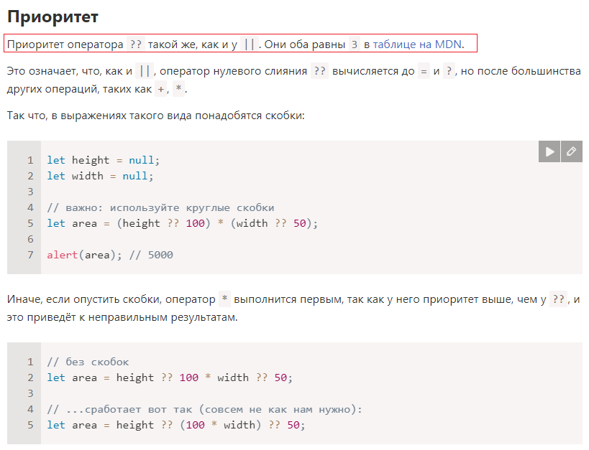Screen dimensions: 589x450
Task: Click the inline '=' code in second paragraph
Action: tap(424, 71)
